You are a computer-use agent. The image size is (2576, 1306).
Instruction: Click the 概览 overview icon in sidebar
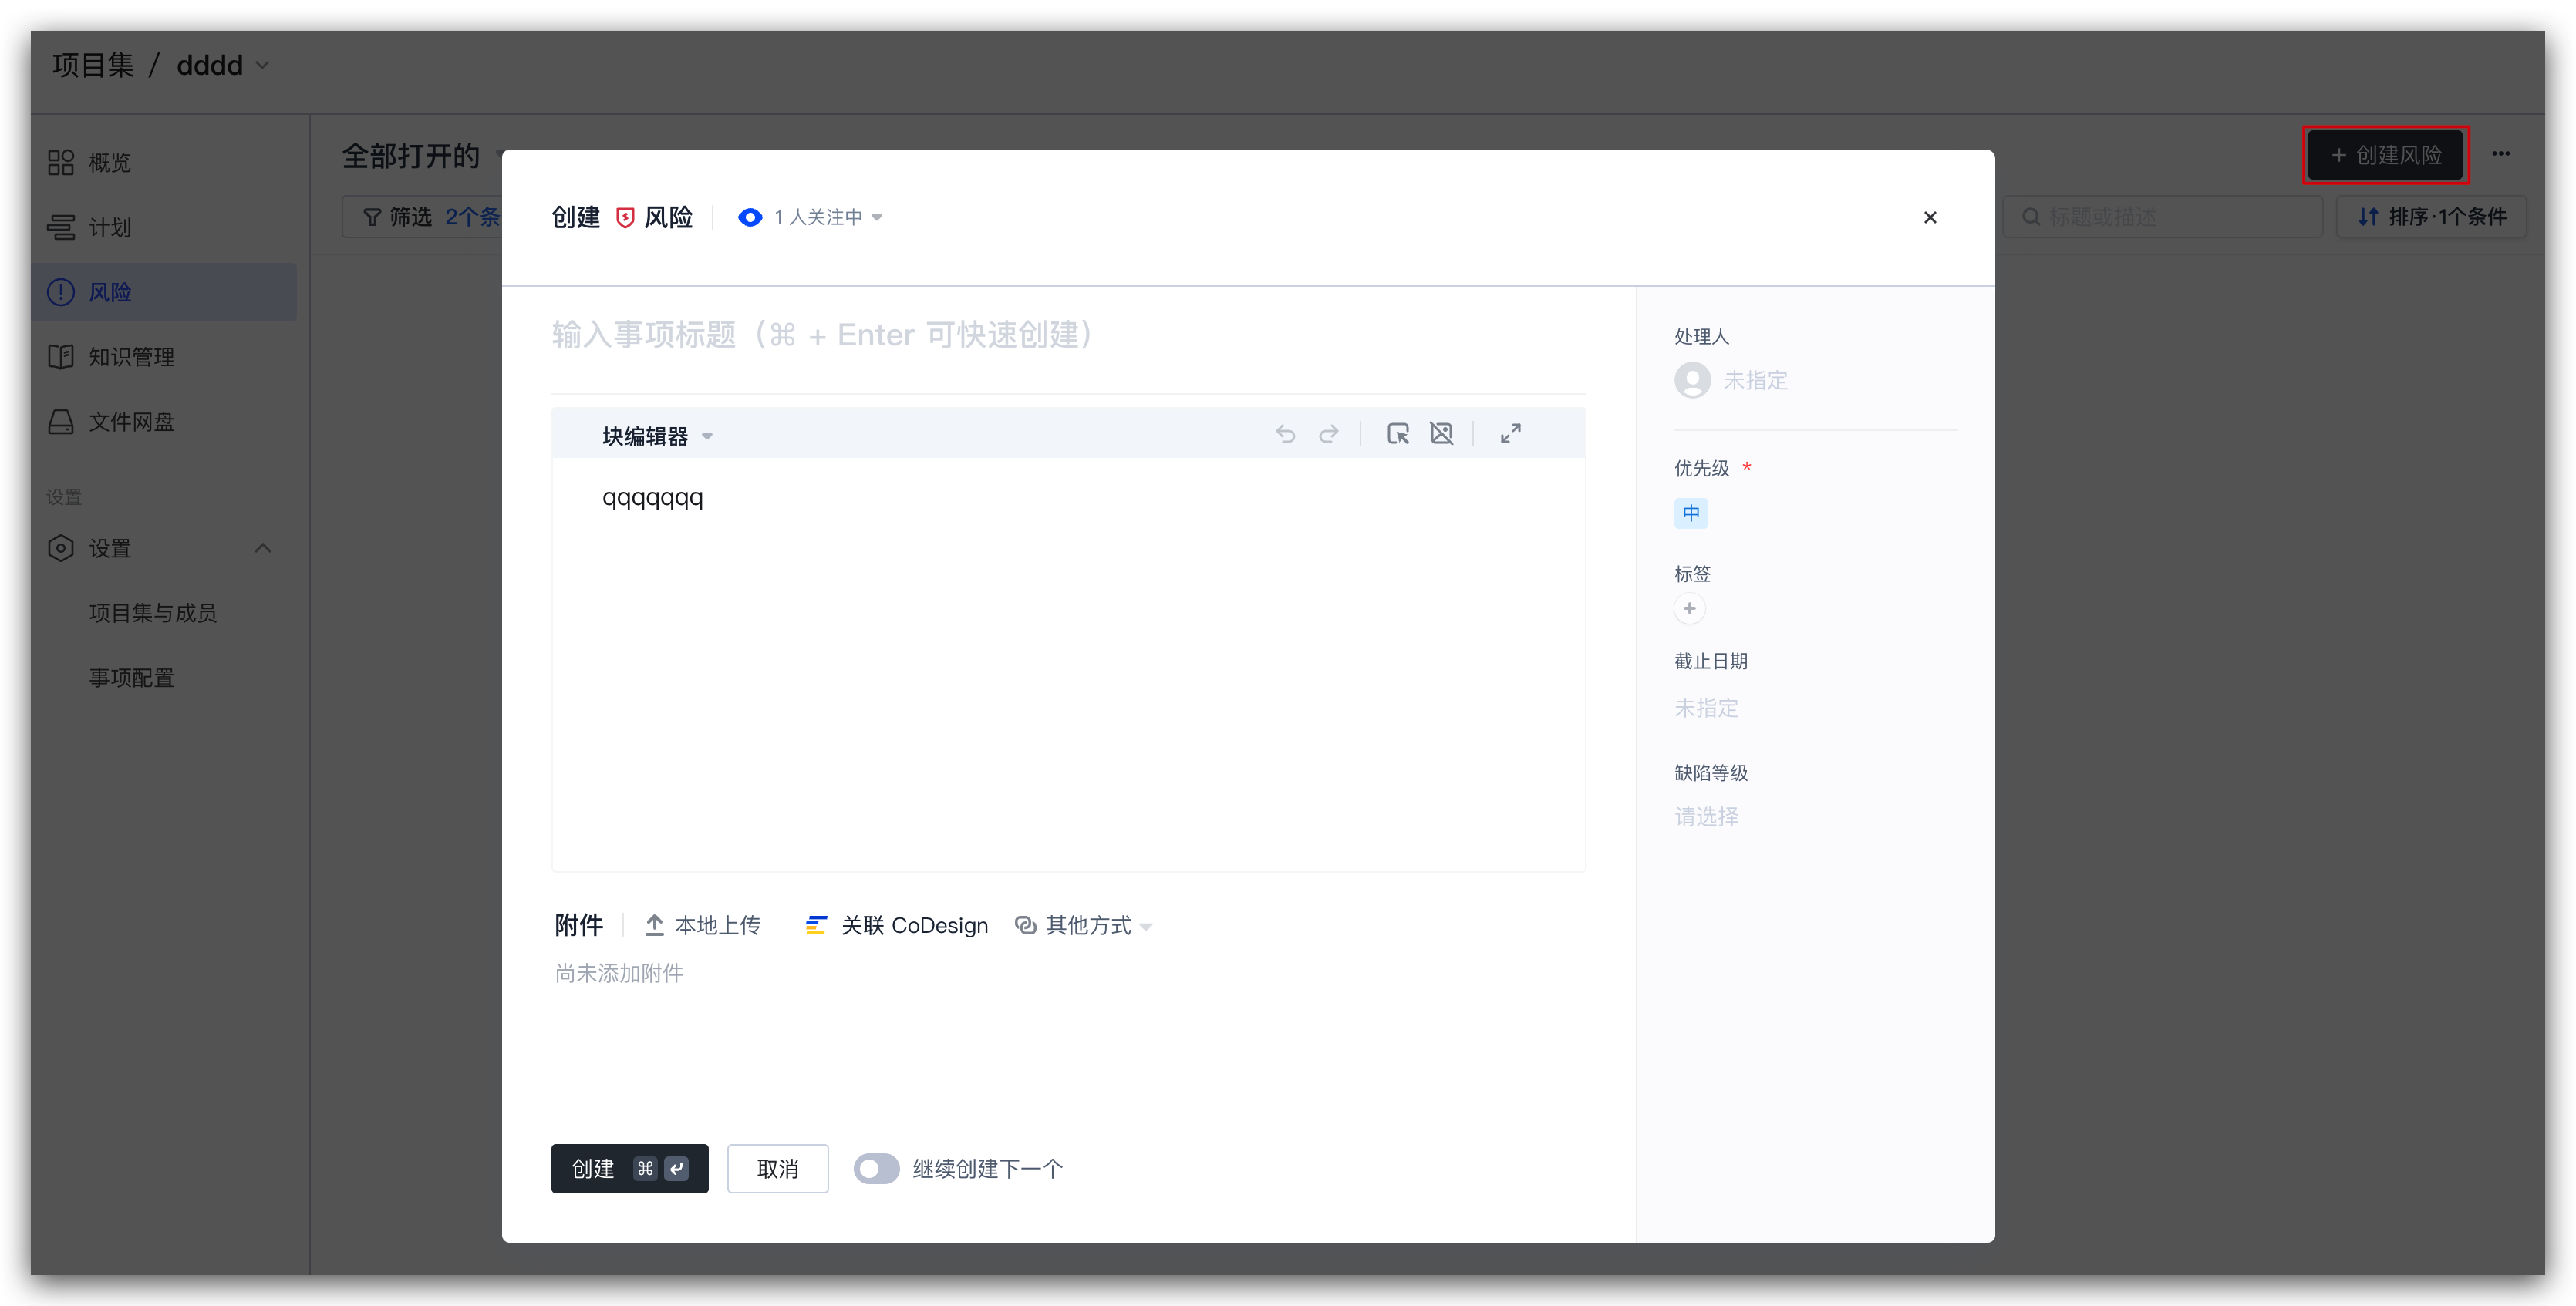pyautogui.click(x=61, y=162)
